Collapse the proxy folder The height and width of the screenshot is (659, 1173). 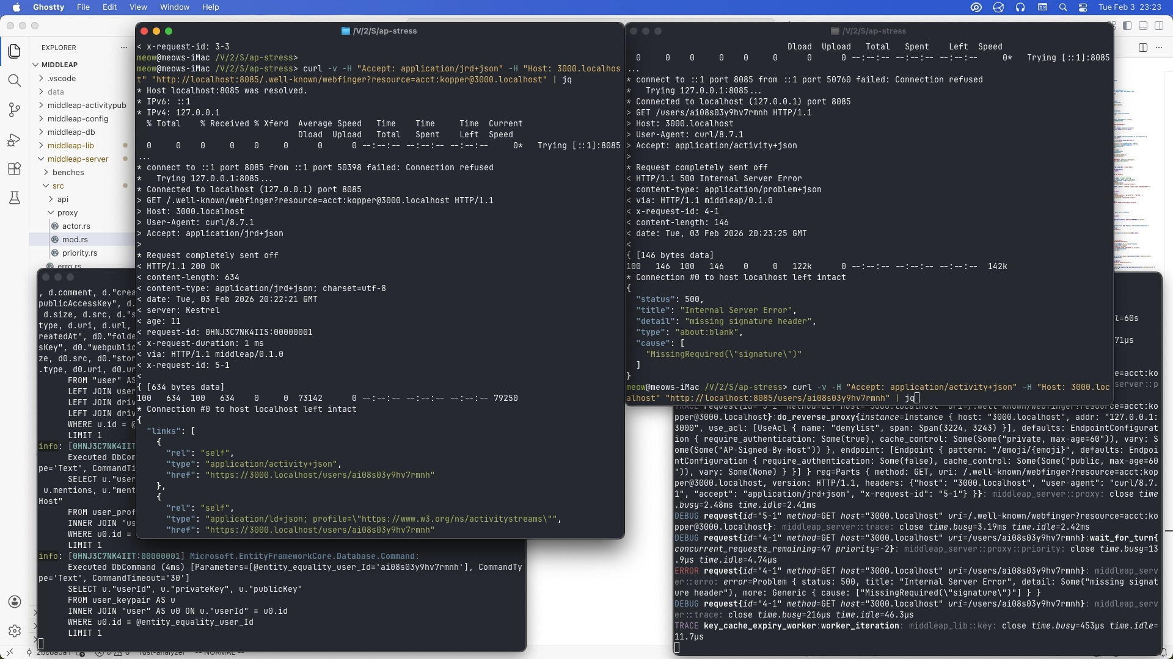(x=67, y=212)
